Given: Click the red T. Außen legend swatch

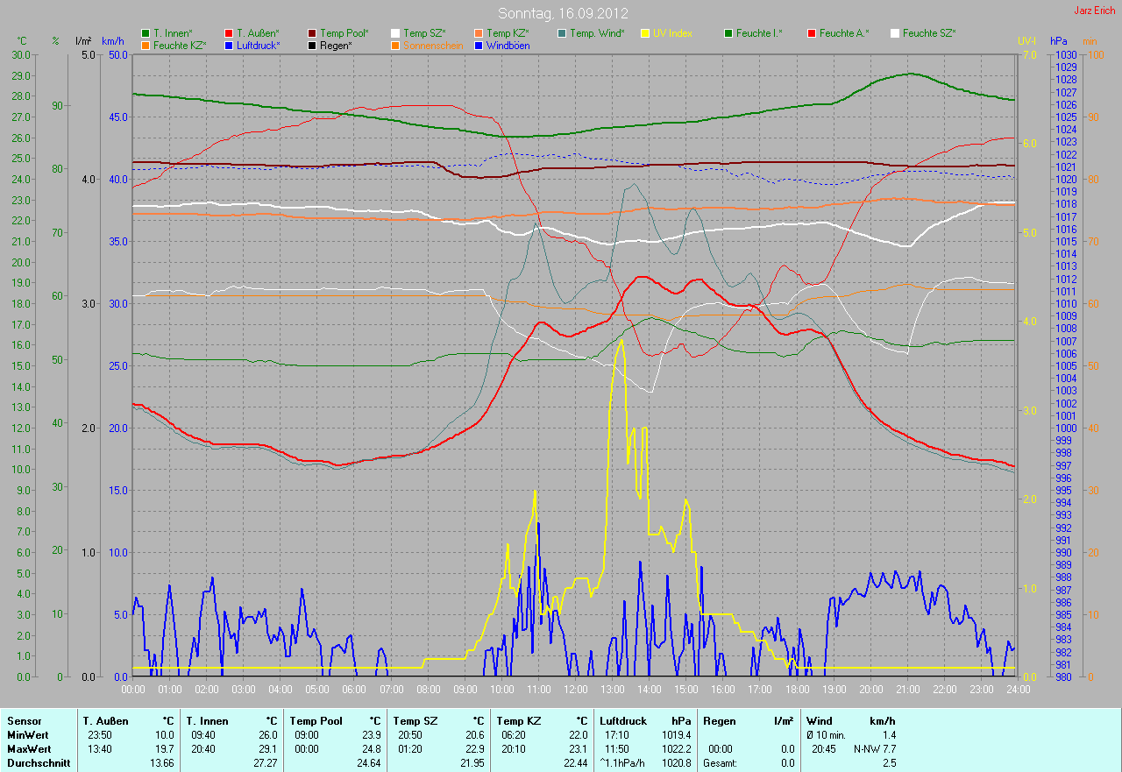Looking at the screenshot, I should pos(230,33).
